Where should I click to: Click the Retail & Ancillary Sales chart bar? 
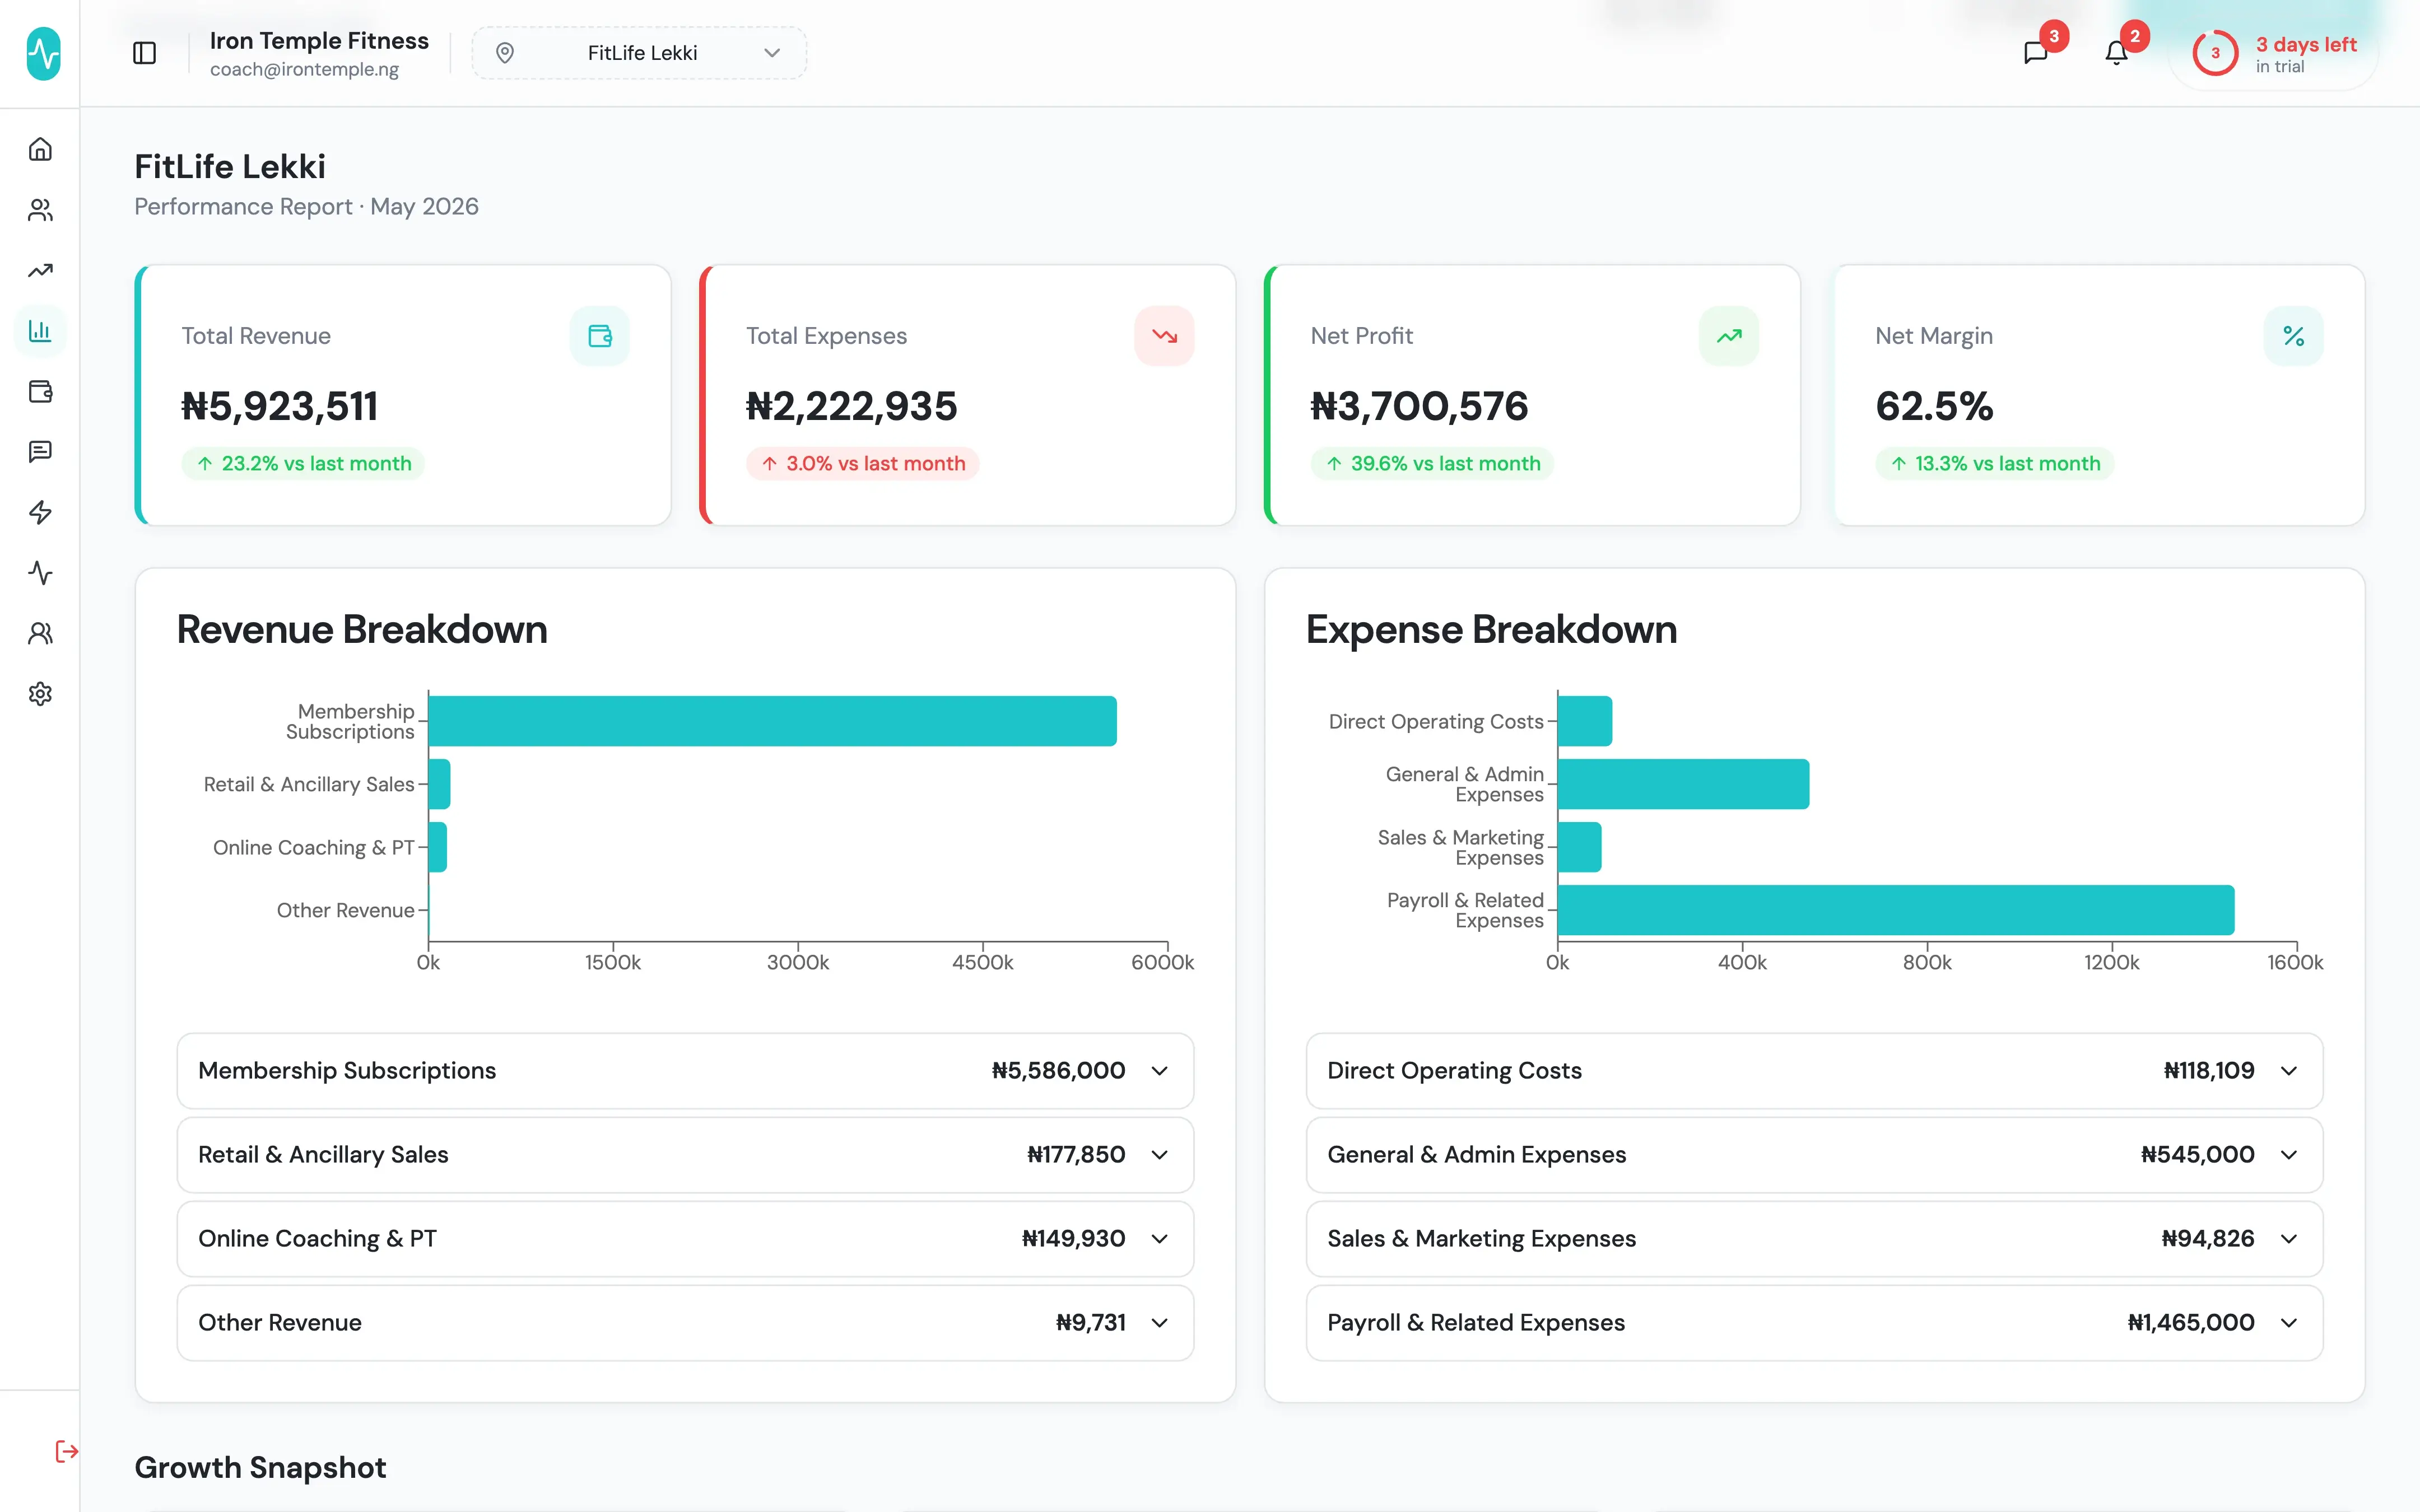click(x=440, y=784)
